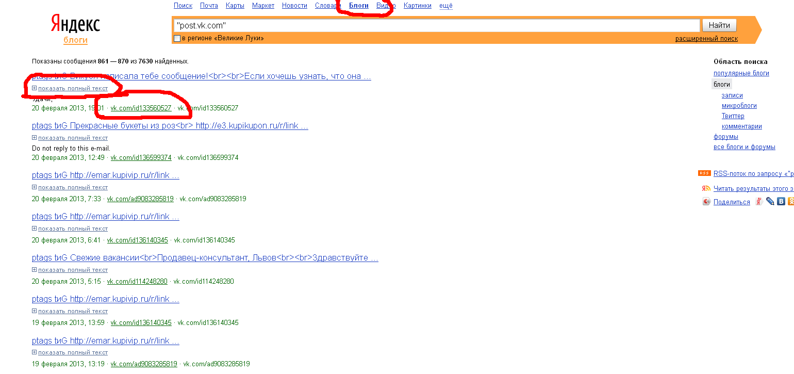Screen dimensions: 794x374
Task: Go to Почта in top navigation
Action: [x=209, y=6]
